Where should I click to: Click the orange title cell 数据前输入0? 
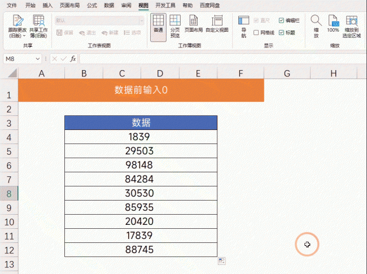[141, 90]
